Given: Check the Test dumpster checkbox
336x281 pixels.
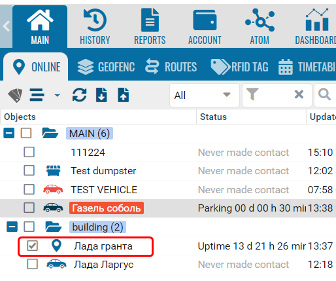Looking at the screenshot, I should pyautogui.click(x=29, y=170).
